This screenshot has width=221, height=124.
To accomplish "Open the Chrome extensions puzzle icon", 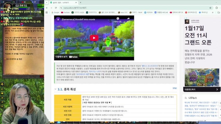I will pos(217,8).
